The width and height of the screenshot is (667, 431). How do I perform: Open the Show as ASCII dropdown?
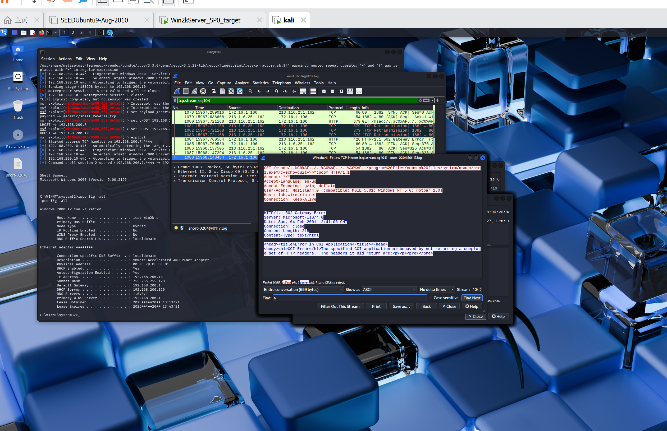coord(389,289)
